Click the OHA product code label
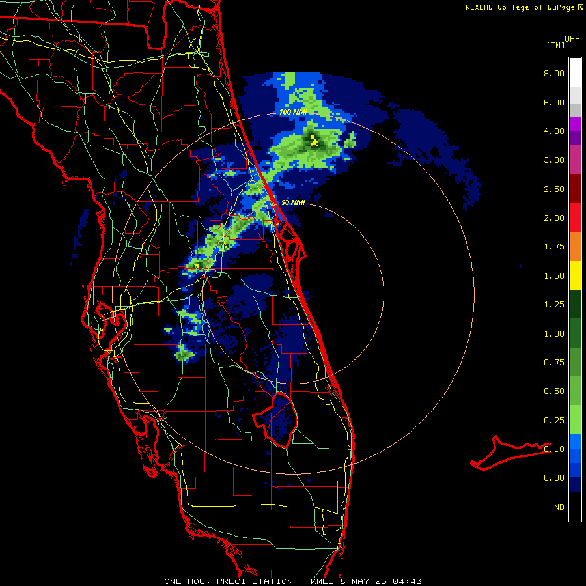This screenshot has width=586, height=586. point(572,39)
